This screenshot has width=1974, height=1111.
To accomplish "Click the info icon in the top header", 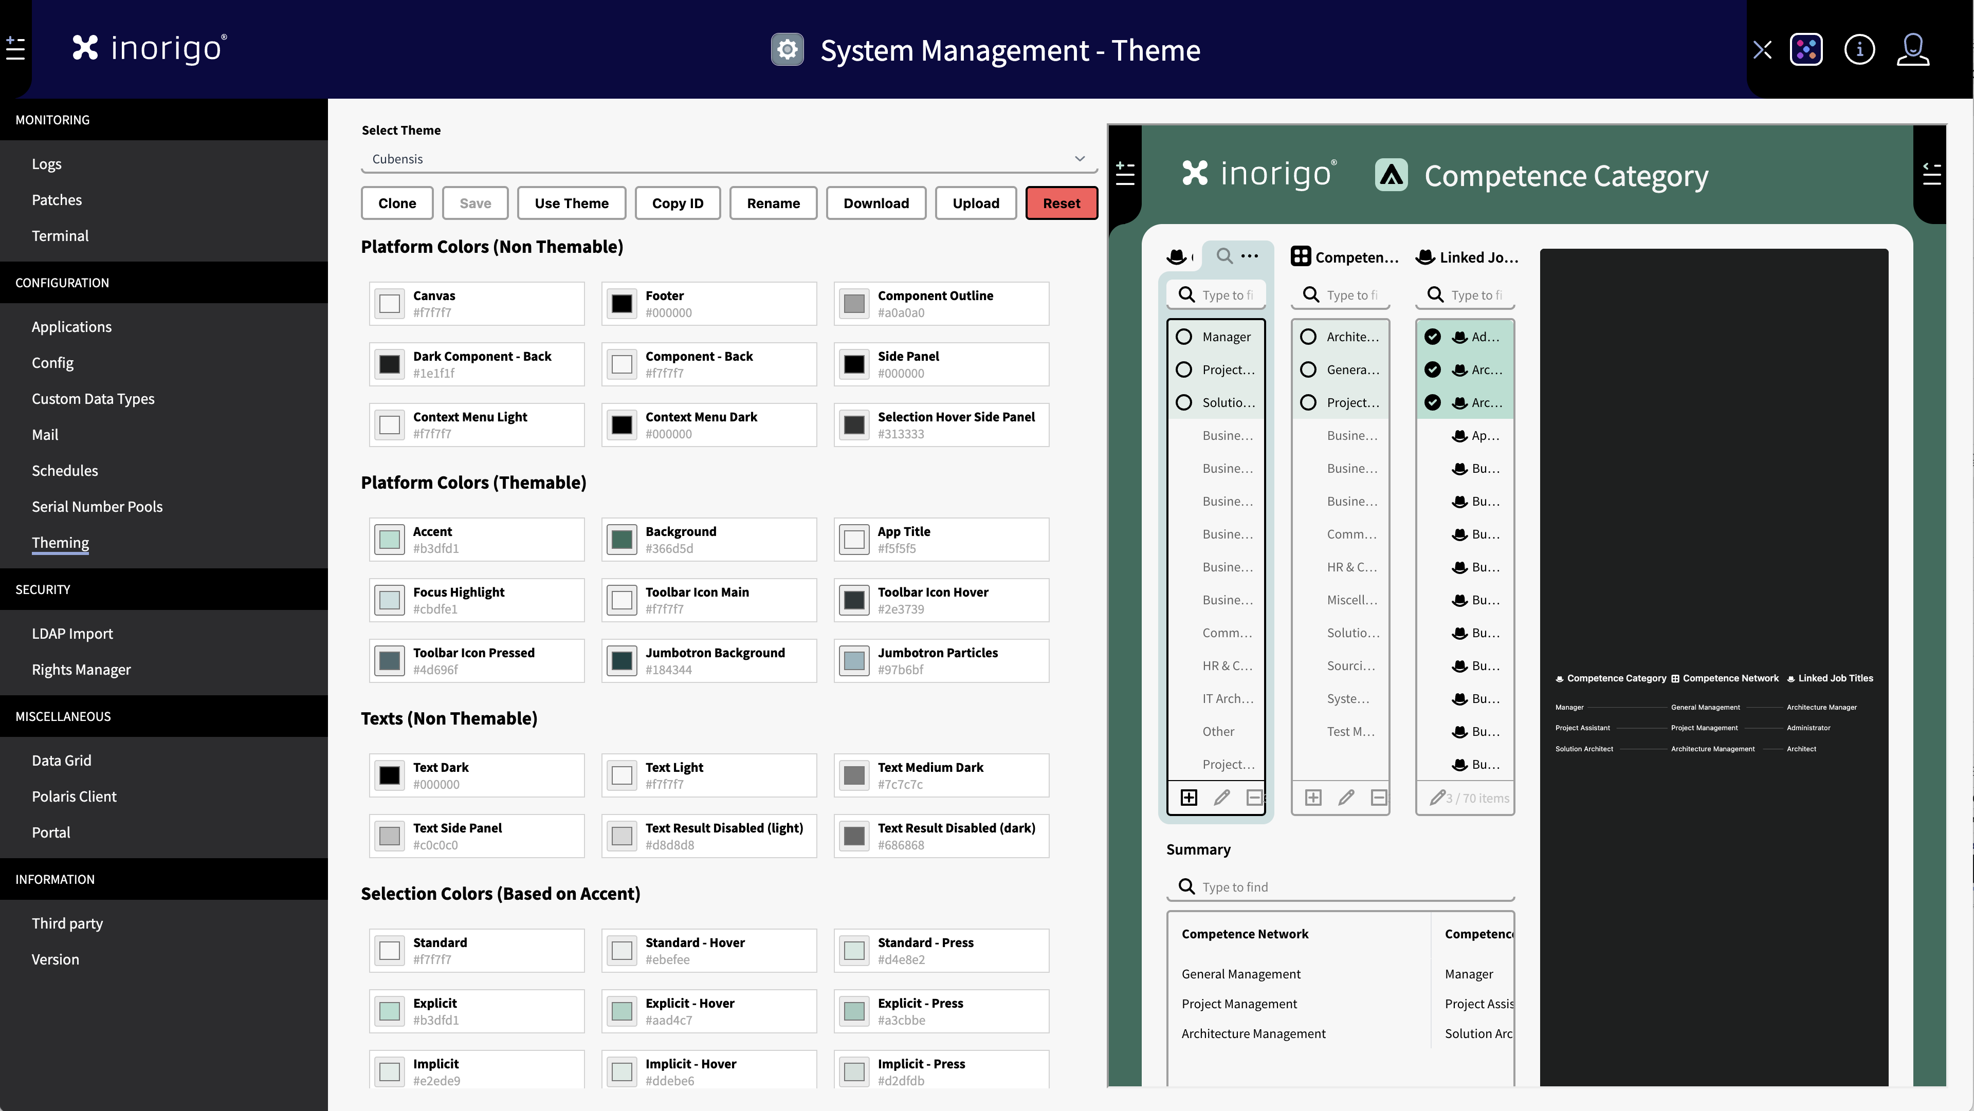I will 1859,50.
